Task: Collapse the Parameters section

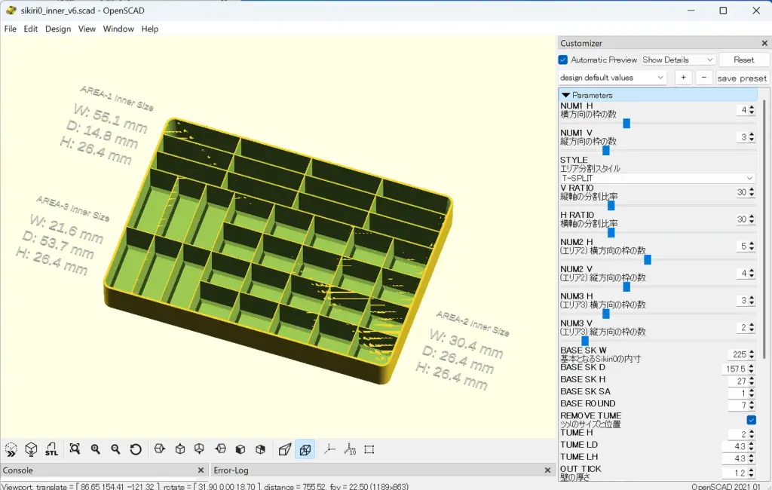Action: coord(566,95)
